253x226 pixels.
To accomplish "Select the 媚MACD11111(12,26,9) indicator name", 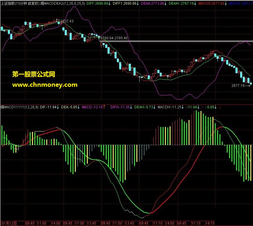I will (x=20, y=107).
